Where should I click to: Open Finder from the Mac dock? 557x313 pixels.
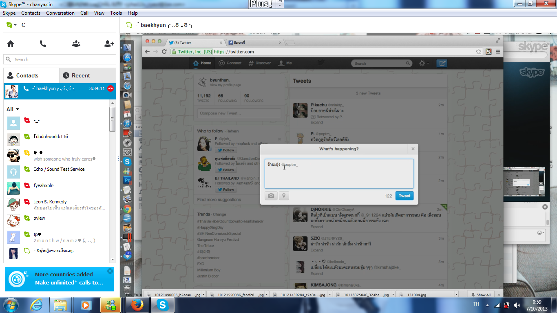click(x=127, y=48)
